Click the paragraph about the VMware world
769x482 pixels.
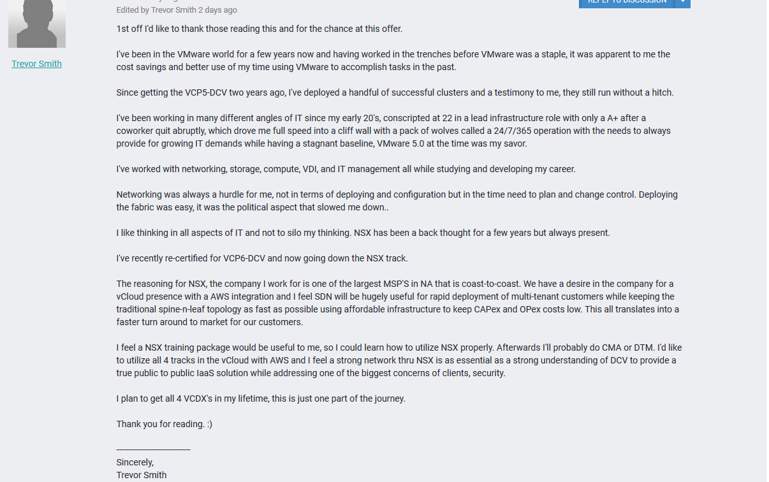pos(393,61)
